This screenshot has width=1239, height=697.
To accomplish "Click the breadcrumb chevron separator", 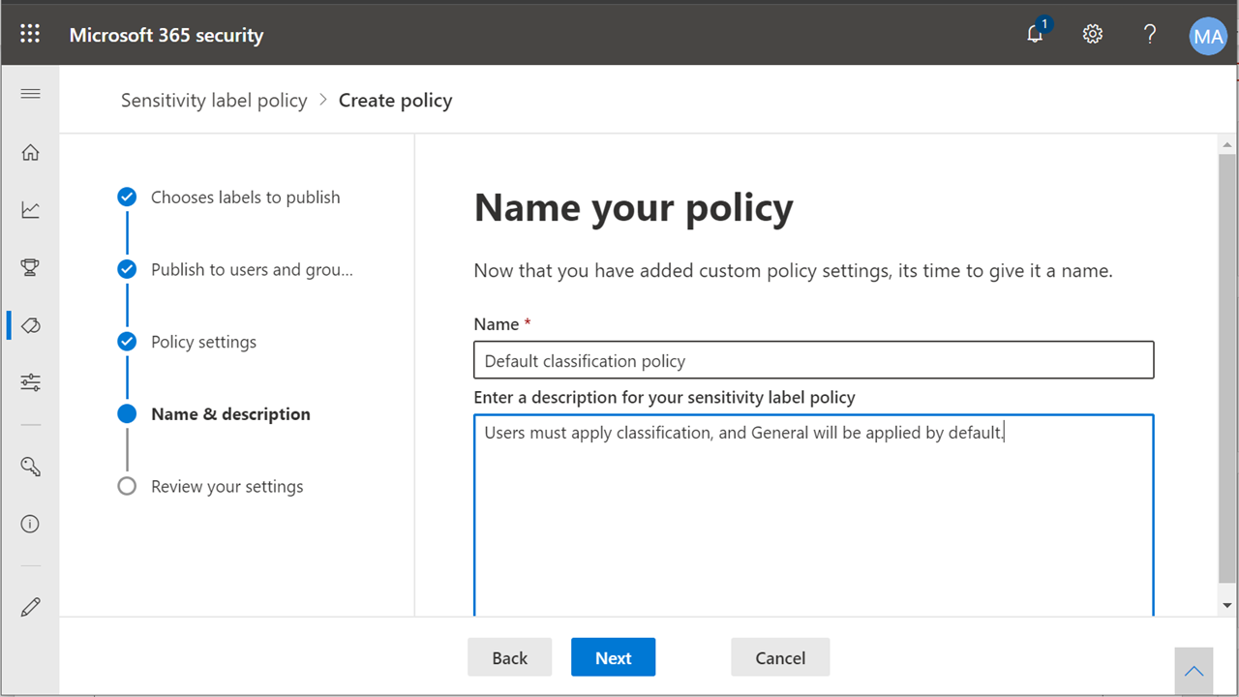I will (x=323, y=101).
